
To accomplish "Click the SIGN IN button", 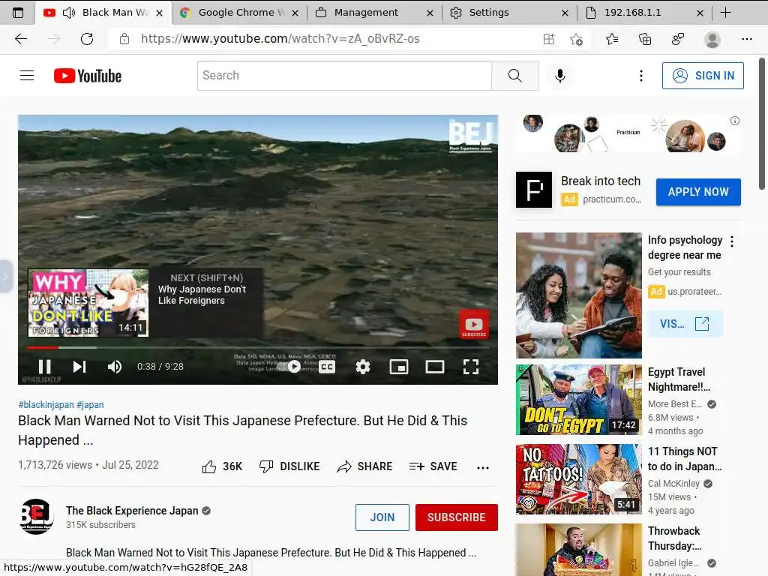I will tap(703, 76).
